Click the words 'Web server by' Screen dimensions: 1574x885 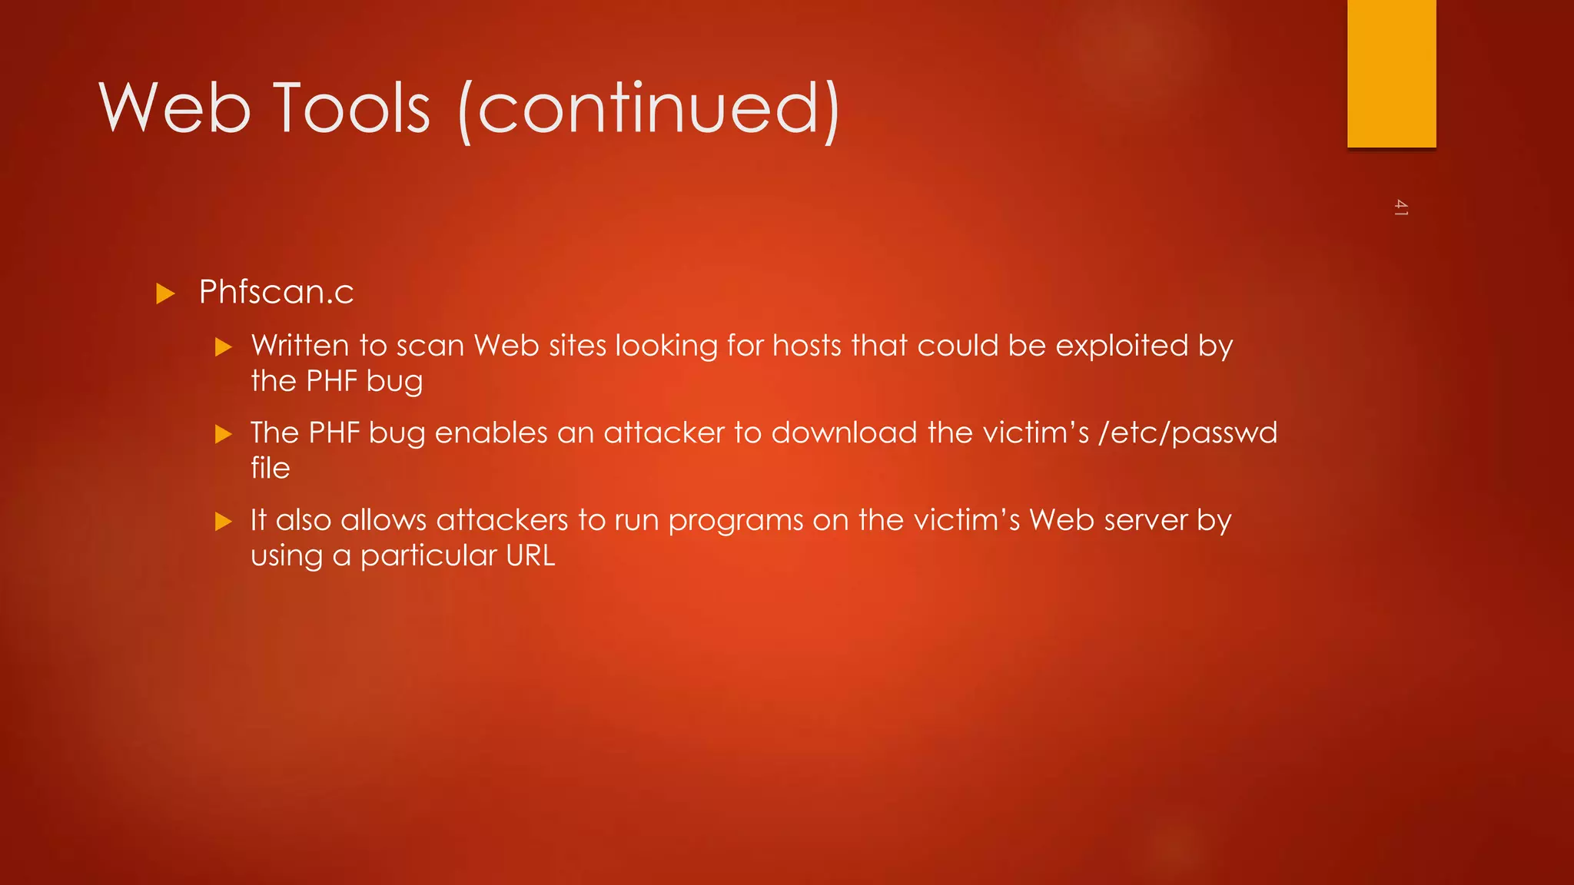click(x=1130, y=521)
